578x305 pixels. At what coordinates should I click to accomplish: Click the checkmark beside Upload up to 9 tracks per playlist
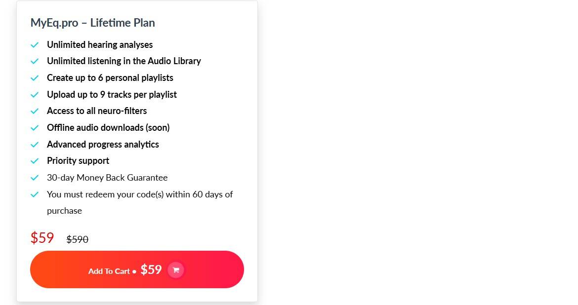[x=35, y=94]
